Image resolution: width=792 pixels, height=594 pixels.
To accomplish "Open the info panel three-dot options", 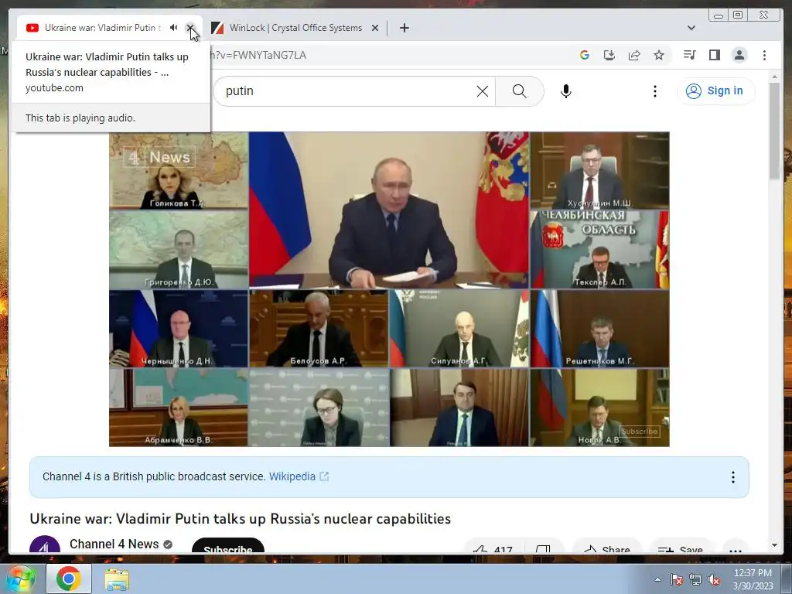I will coord(733,477).
